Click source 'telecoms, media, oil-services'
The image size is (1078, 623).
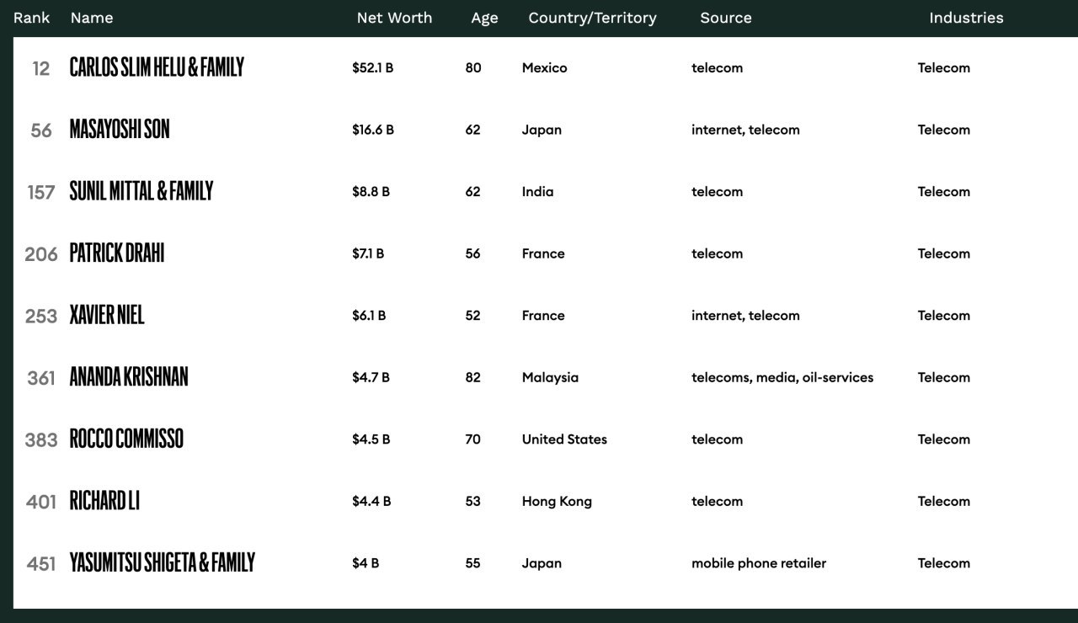coord(782,377)
